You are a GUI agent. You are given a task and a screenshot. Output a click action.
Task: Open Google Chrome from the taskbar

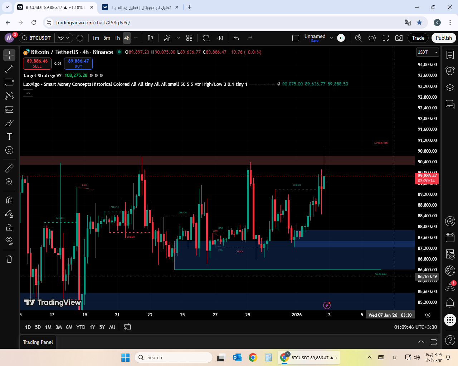click(253, 357)
